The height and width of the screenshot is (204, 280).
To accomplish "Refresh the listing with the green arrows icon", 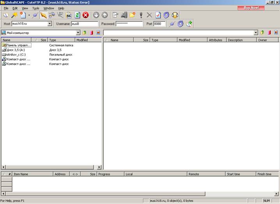I will coord(77,15).
